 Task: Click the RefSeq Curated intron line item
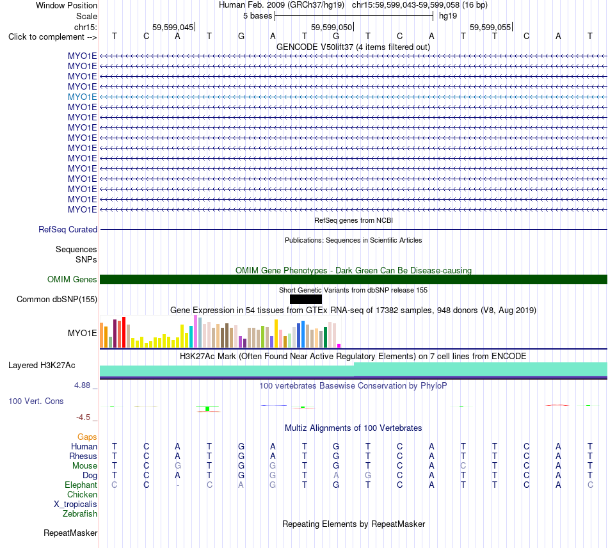tap(353, 230)
